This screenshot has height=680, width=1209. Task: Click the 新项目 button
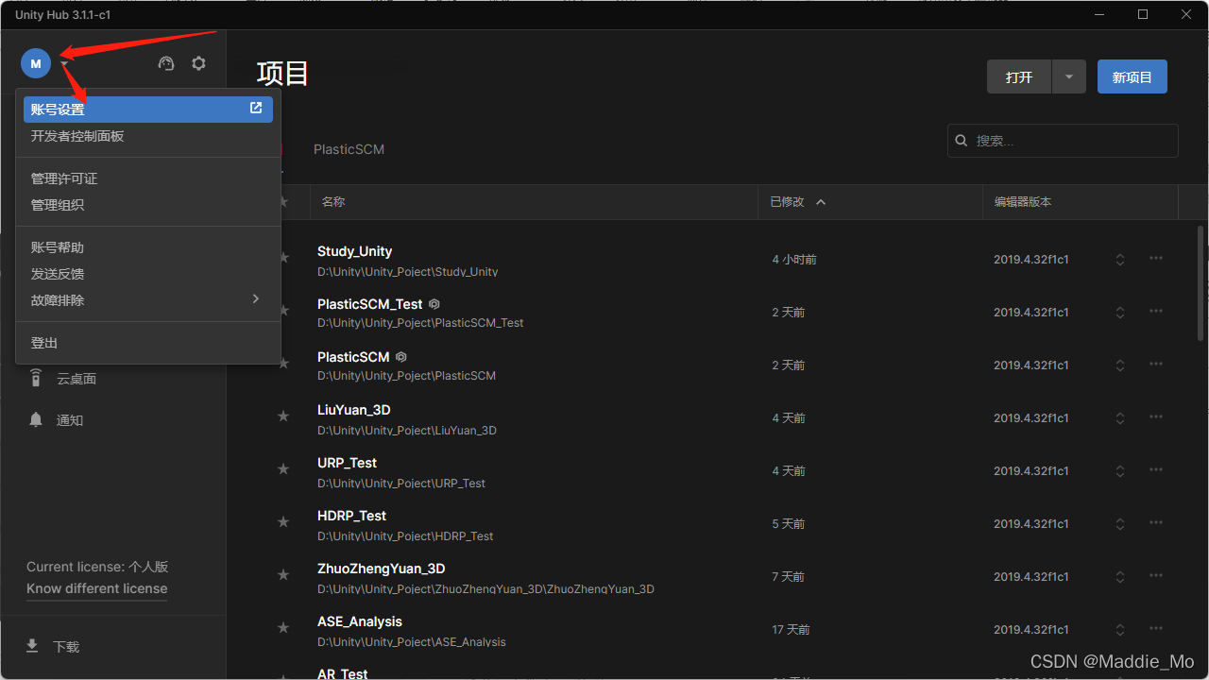[x=1132, y=77]
